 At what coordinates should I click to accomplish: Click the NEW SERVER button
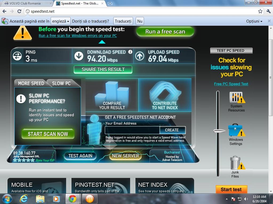pyautogui.click(x=126, y=156)
